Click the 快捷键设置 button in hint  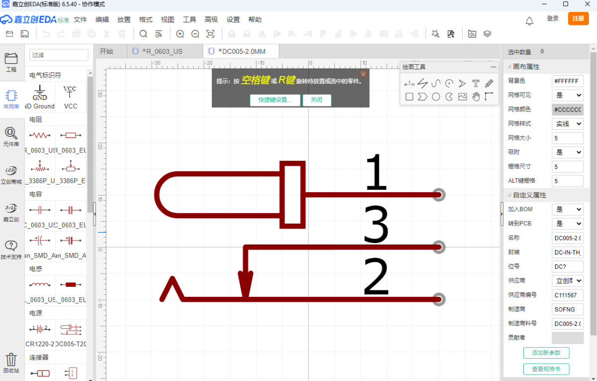click(x=275, y=100)
